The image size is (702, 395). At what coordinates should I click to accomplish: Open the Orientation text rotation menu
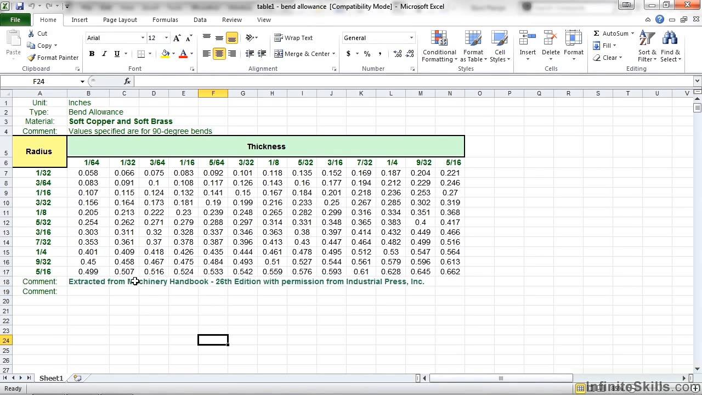[x=251, y=38]
